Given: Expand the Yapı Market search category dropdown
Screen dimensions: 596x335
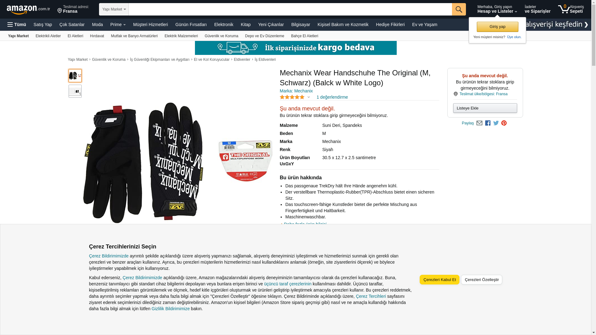Looking at the screenshot, I should point(114,9).
